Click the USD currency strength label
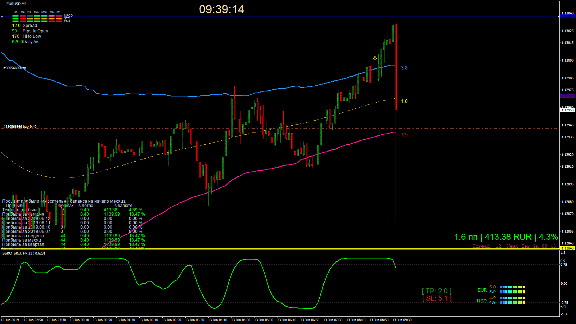The height and width of the screenshot is (324, 576). point(482,301)
